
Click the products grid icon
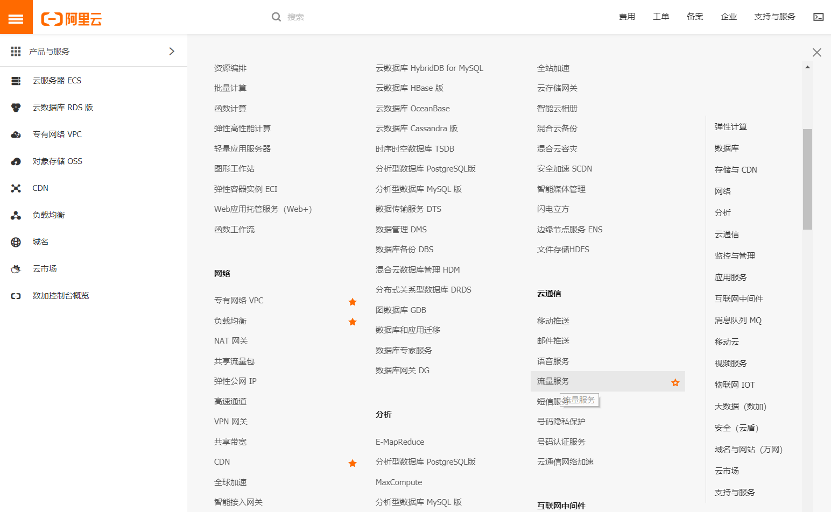point(16,51)
